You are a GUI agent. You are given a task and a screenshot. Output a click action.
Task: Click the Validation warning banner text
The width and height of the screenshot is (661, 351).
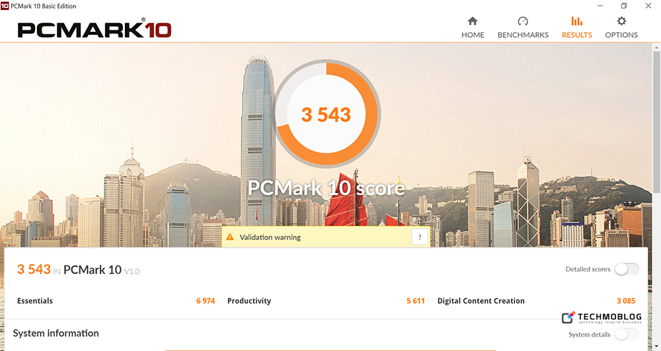(270, 237)
